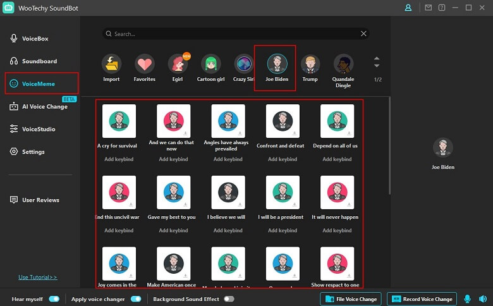Turn off Apply voice changer switch

[x=135, y=299]
